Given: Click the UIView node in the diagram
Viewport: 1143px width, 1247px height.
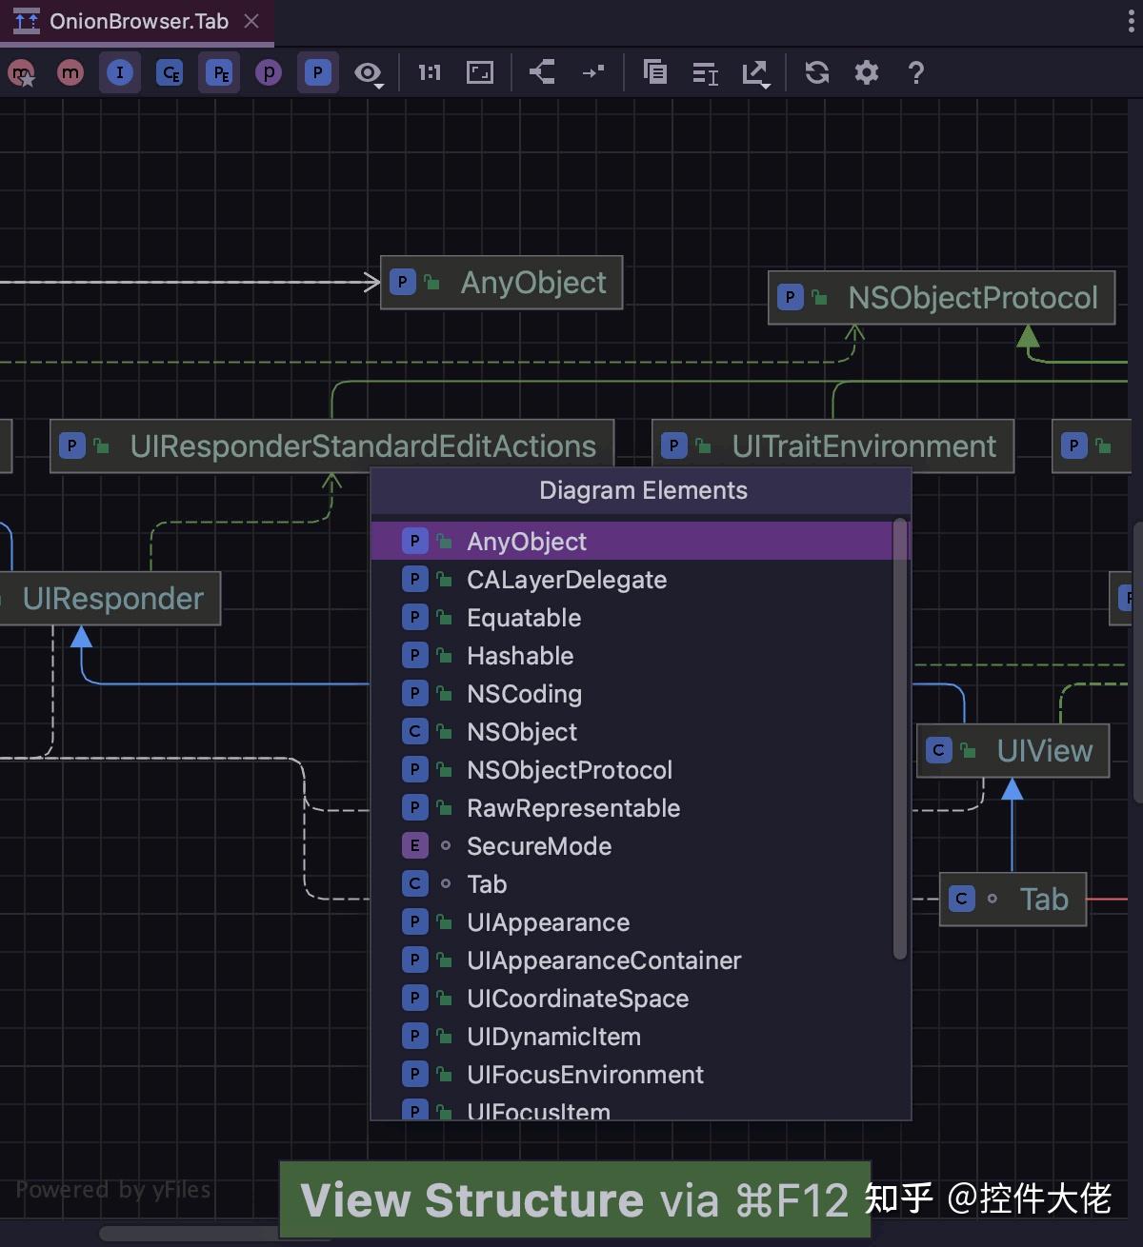Looking at the screenshot, I should (1013, 750).
